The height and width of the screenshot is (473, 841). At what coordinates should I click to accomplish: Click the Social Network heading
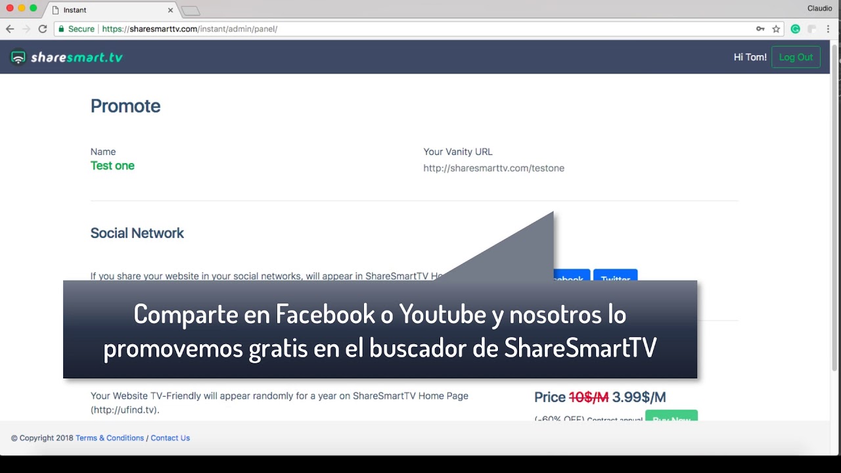coord(137,233)
